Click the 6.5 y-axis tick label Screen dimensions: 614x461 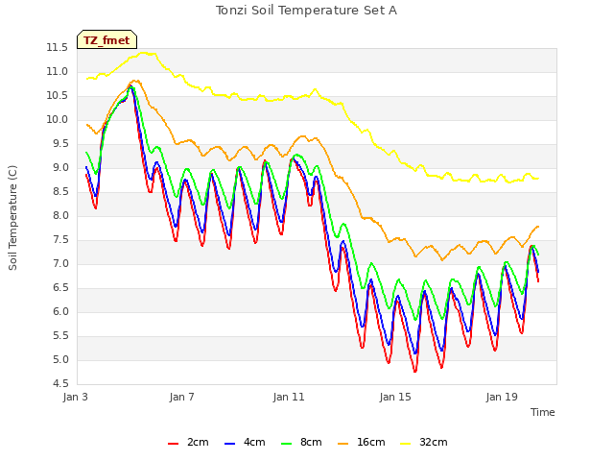[59, 288]
